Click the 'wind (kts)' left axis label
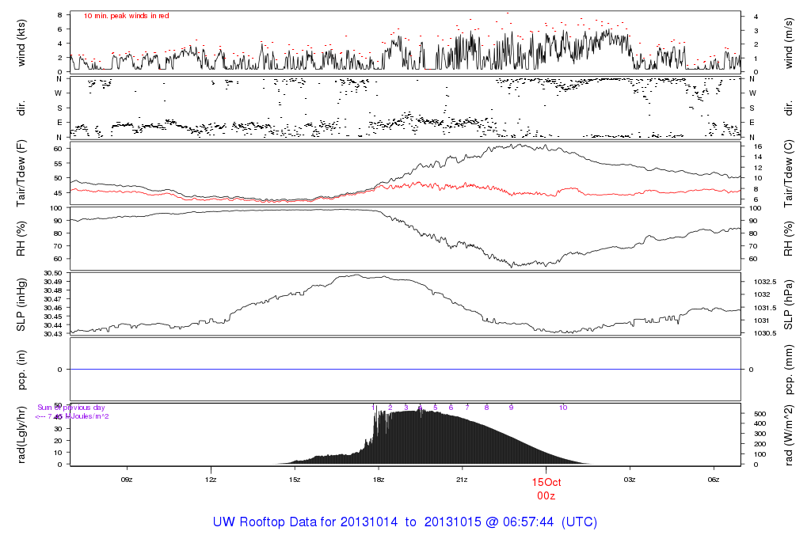The width and height of the screenshot is (811, 554). [x=21, y=41]
